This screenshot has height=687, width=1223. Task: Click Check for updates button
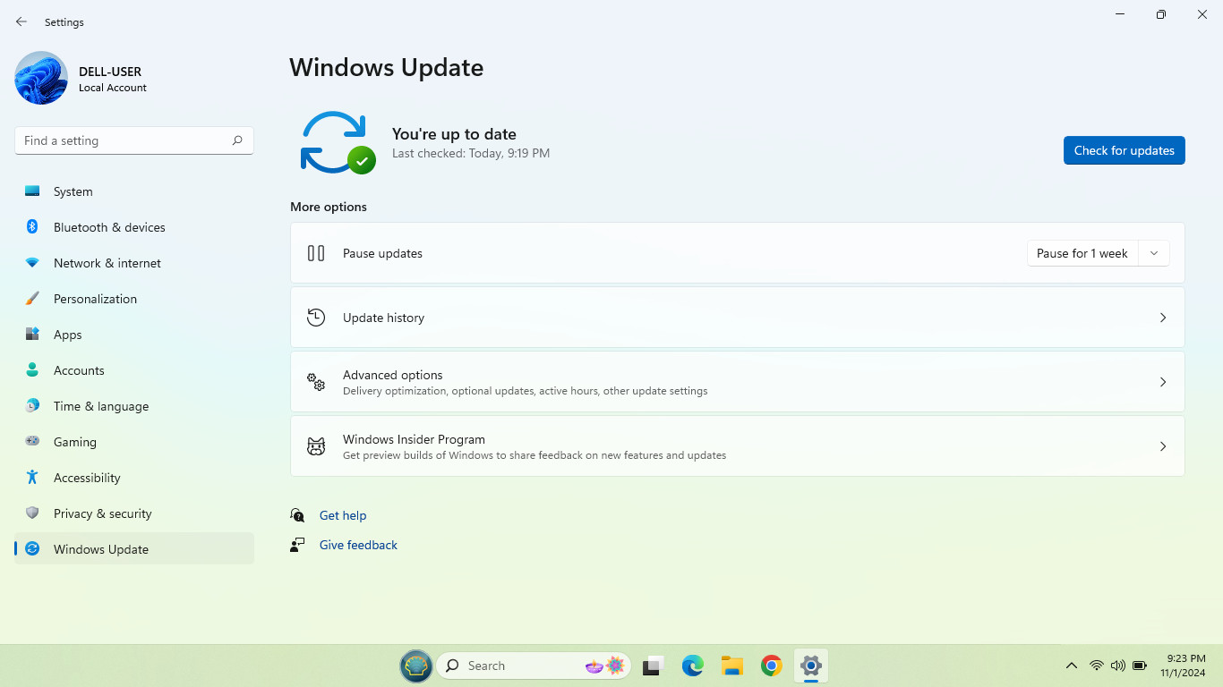(1124, 150)
